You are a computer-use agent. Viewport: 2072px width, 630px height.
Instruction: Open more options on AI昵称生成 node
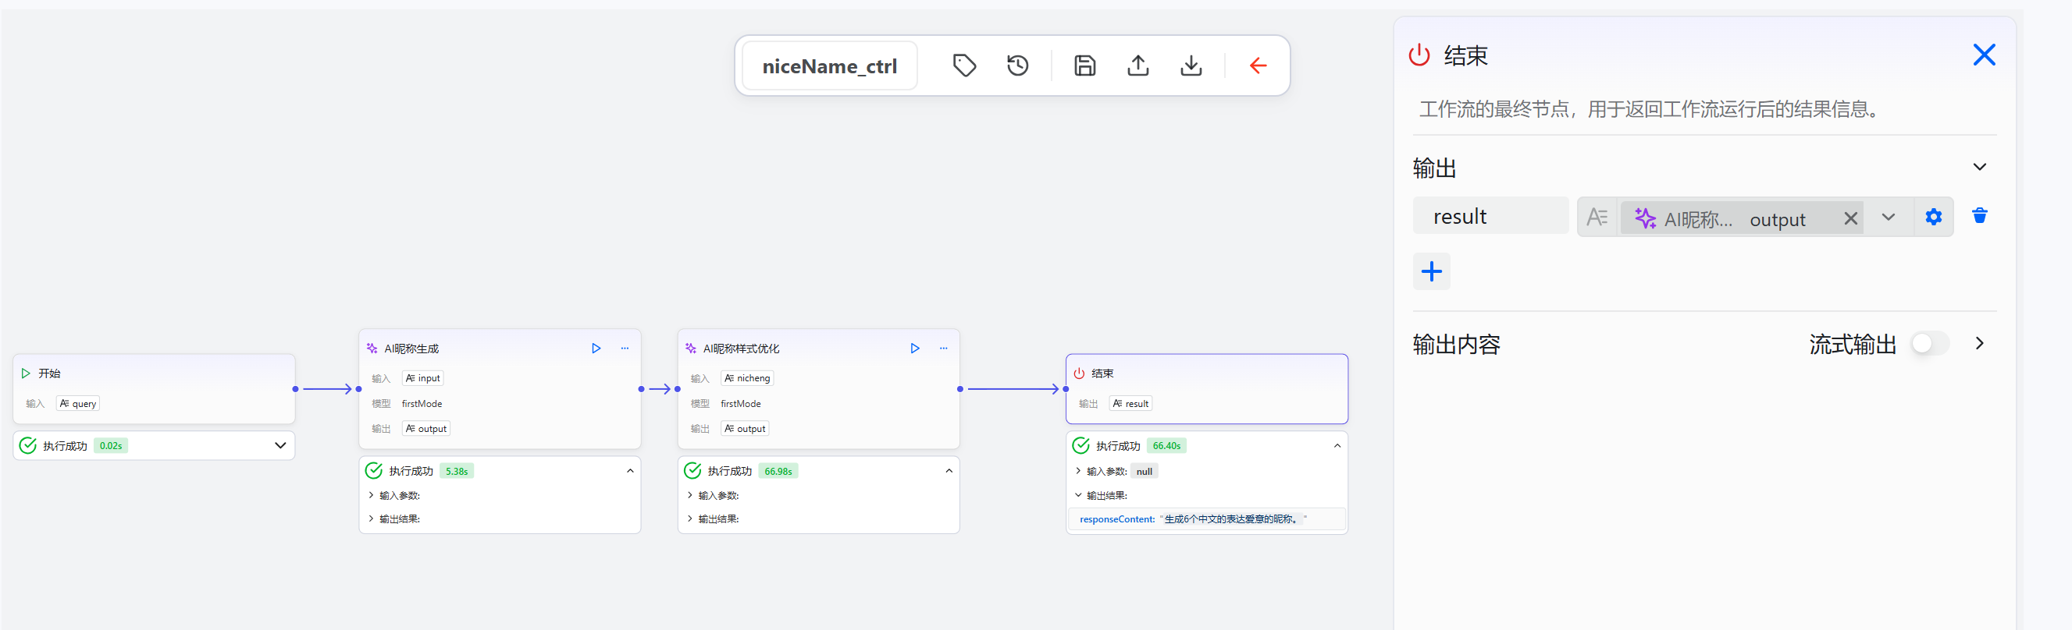tap(624, 348)
